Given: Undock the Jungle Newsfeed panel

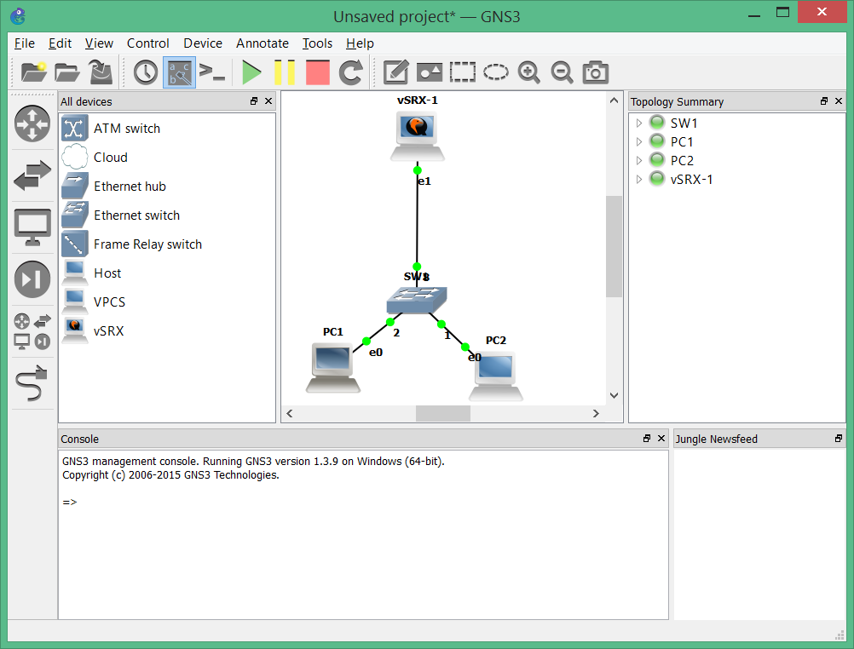Looking at the screenshot, I should pos(839,439).
